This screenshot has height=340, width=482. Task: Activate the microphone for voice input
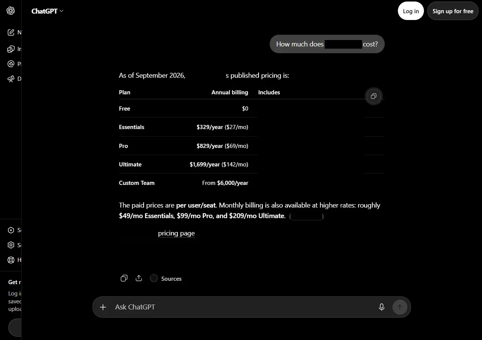(x=382, y=307)
